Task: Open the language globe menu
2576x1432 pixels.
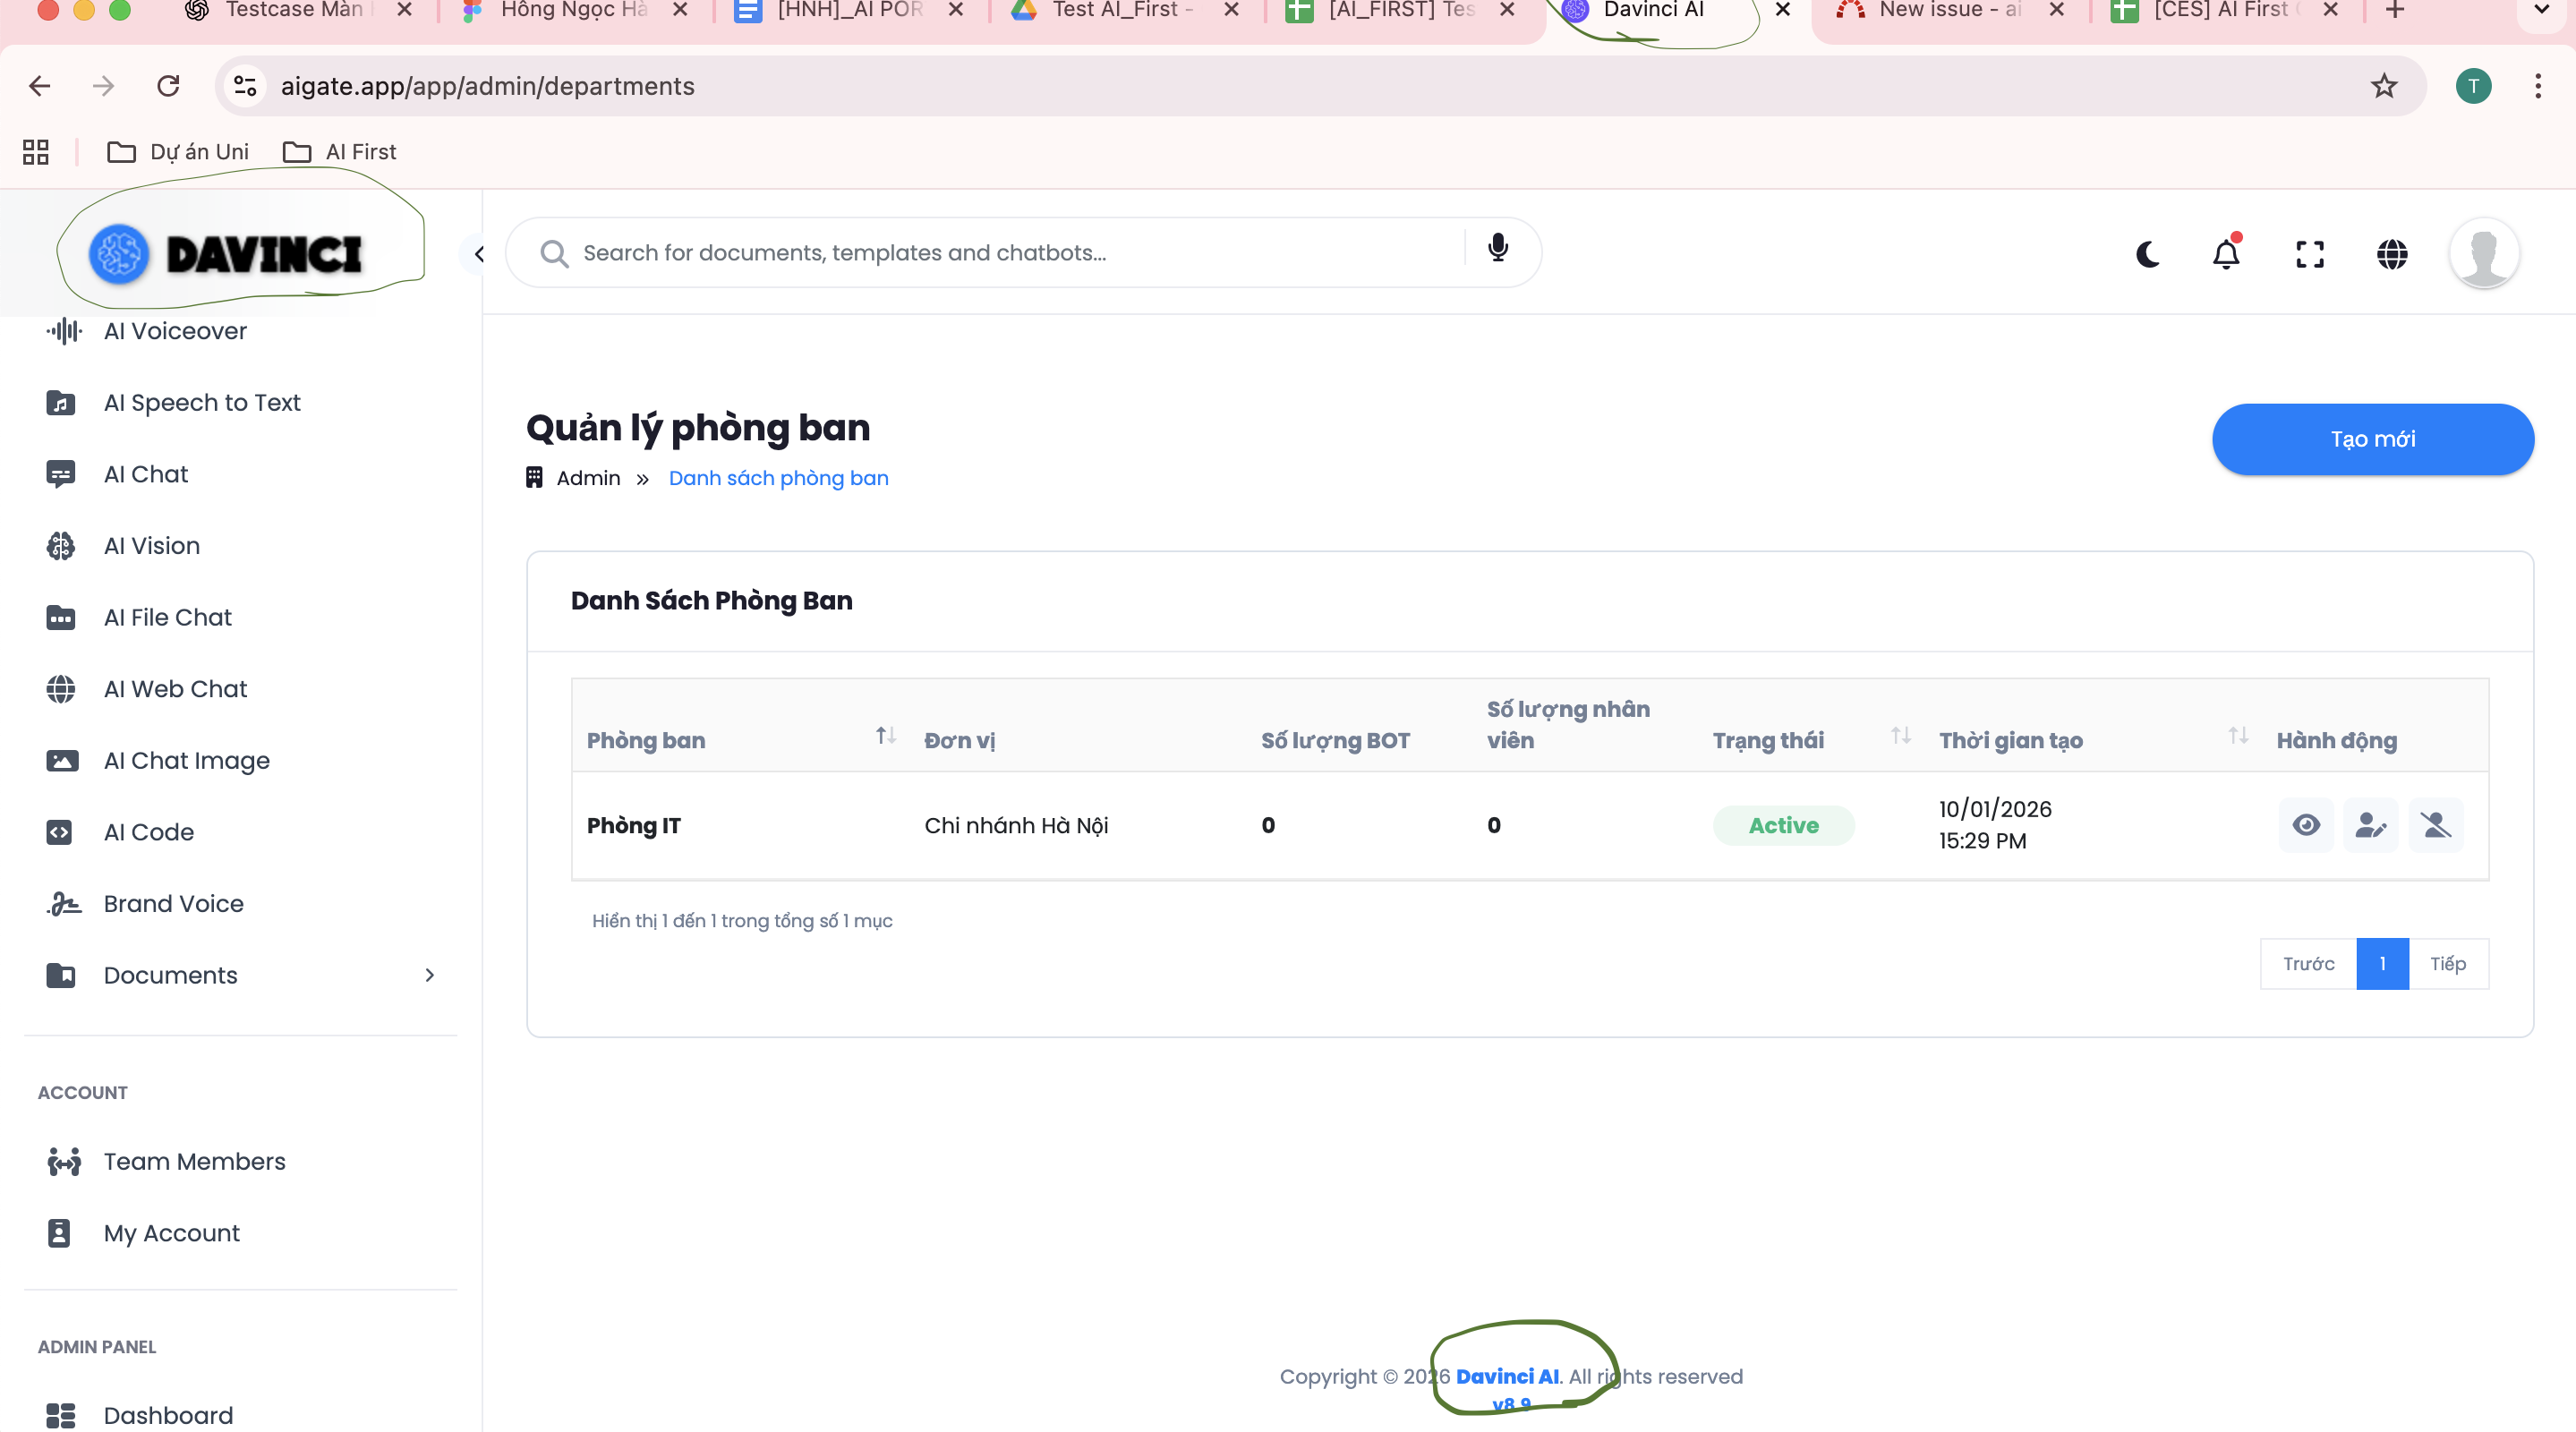Action: pyautogui.click(x=2392, y=254)
